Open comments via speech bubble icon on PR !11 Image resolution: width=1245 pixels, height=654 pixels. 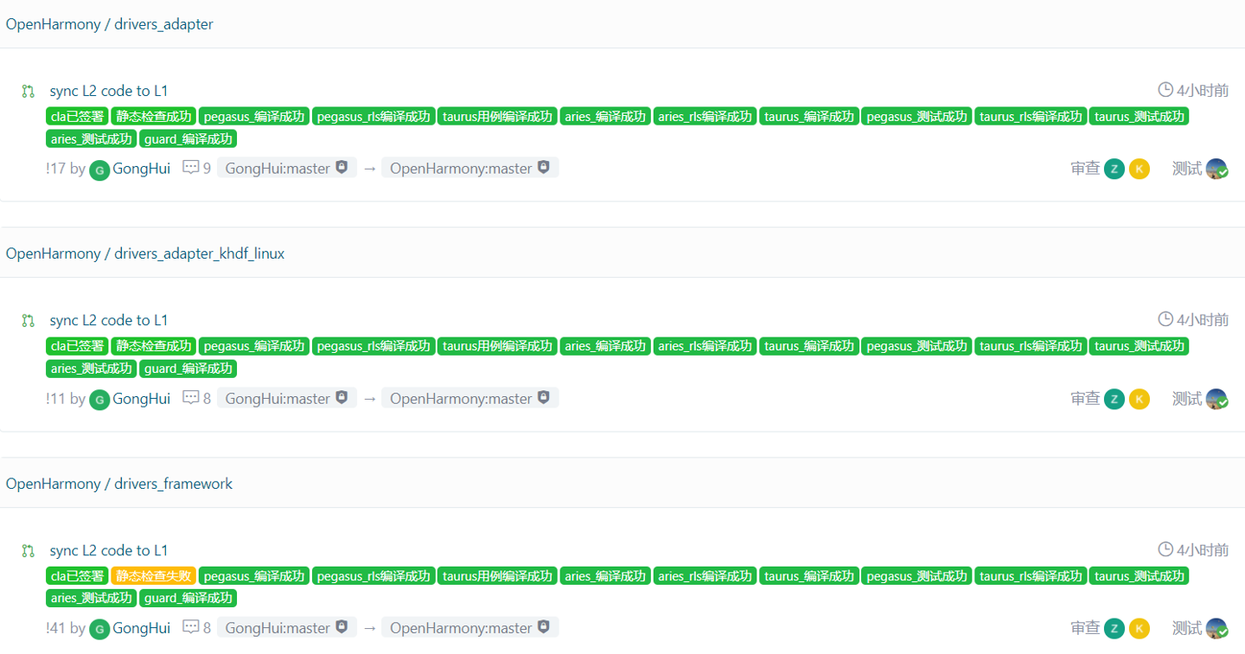[x=191, y=398]
